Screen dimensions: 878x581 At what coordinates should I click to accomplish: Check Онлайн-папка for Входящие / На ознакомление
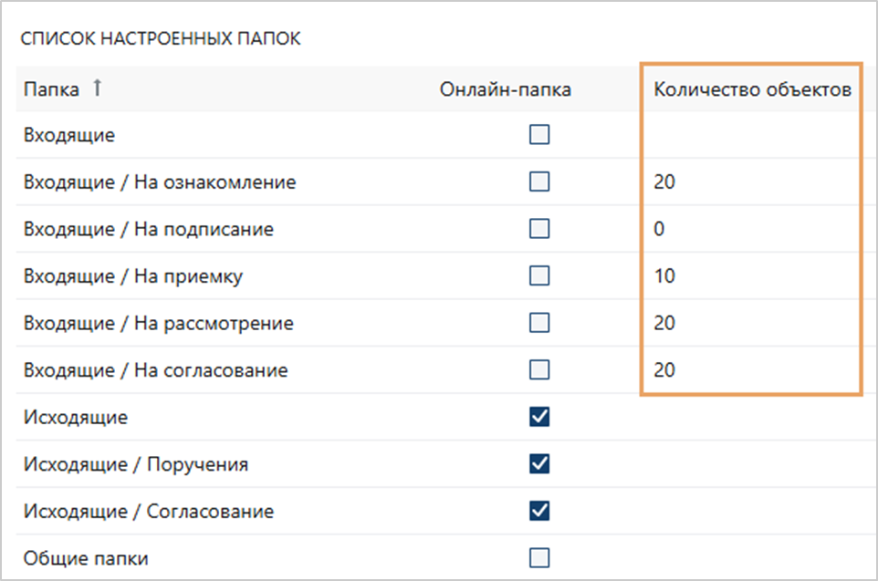(539, 182)
